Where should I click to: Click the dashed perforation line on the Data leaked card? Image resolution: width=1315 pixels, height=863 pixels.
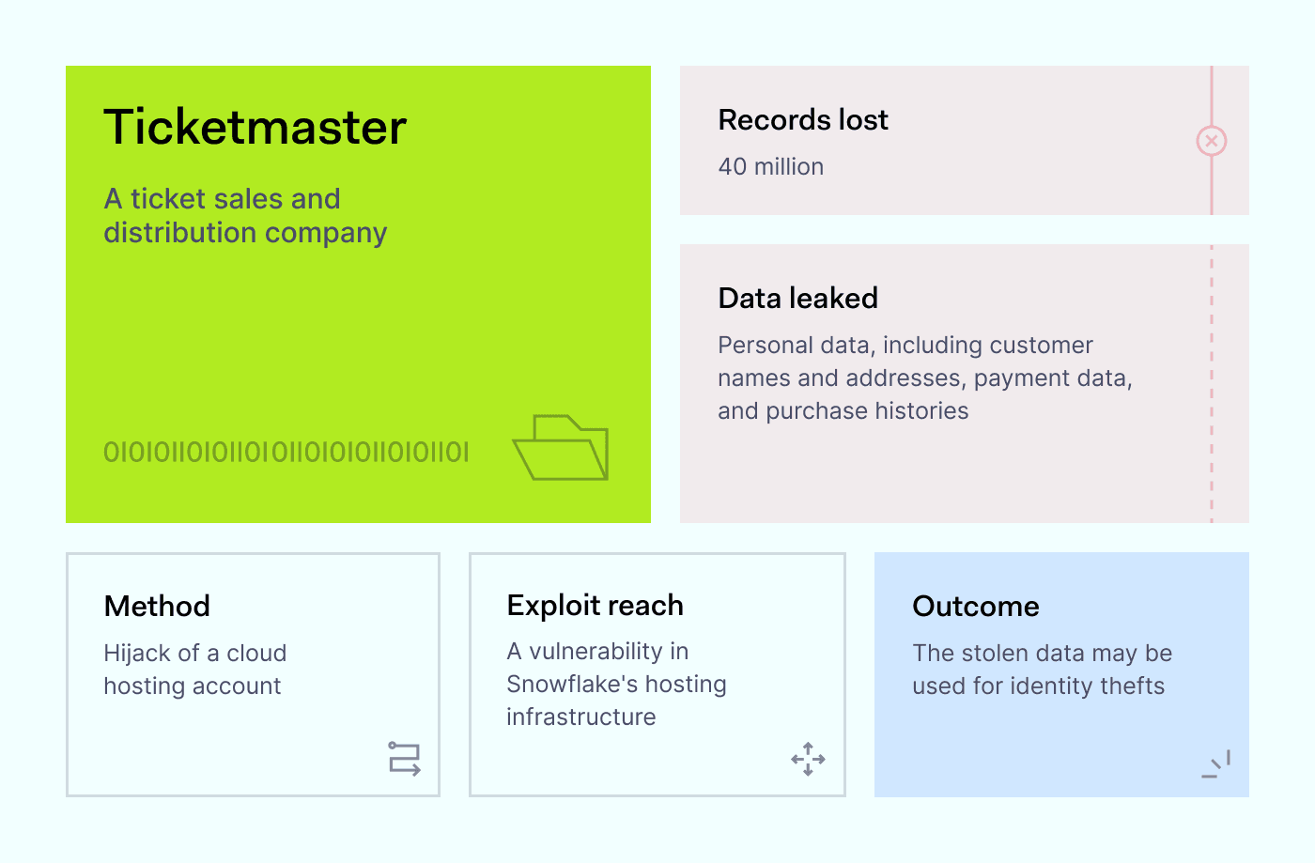coord(1212,382)
